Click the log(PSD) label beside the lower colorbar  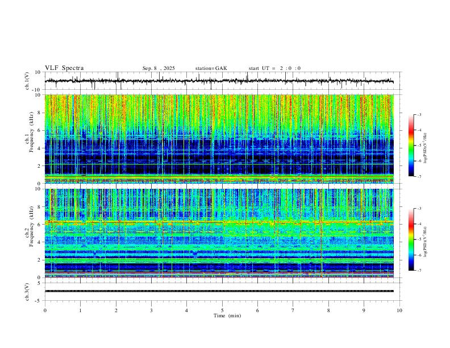426,242
